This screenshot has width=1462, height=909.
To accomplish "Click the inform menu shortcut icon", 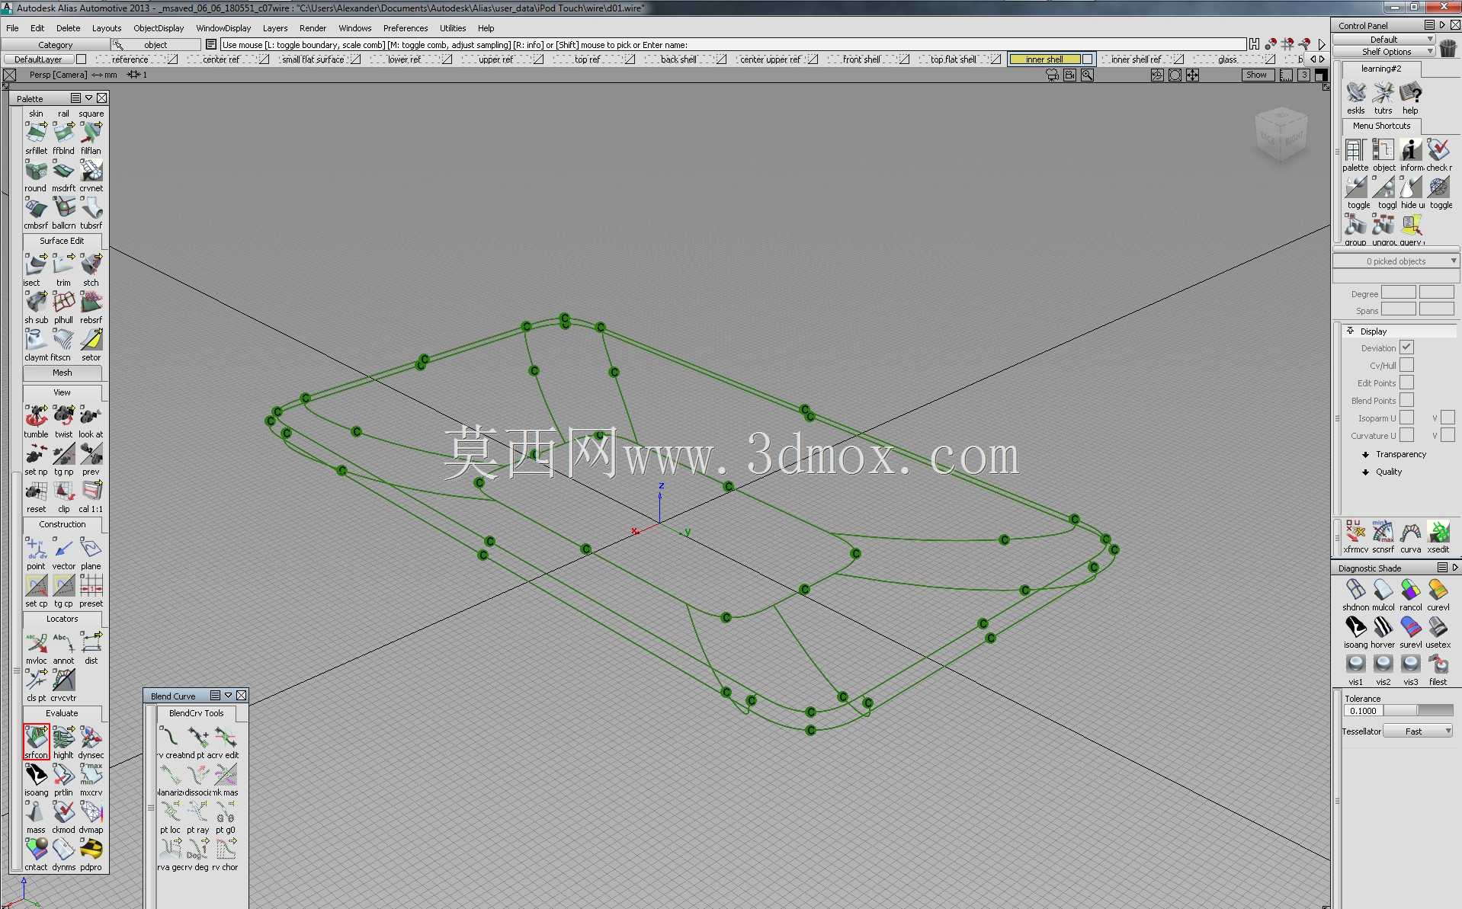I will coord(1410,150).
